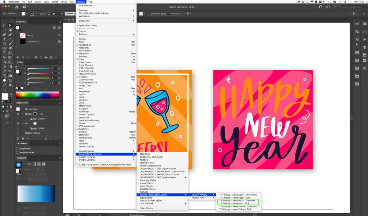Select the Lasso tool

click(x=10, y=30)
